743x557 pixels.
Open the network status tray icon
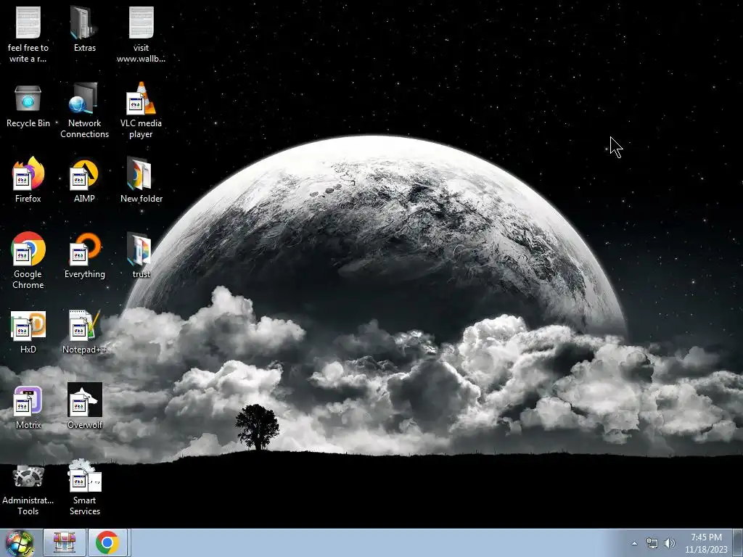pos(652,543)
